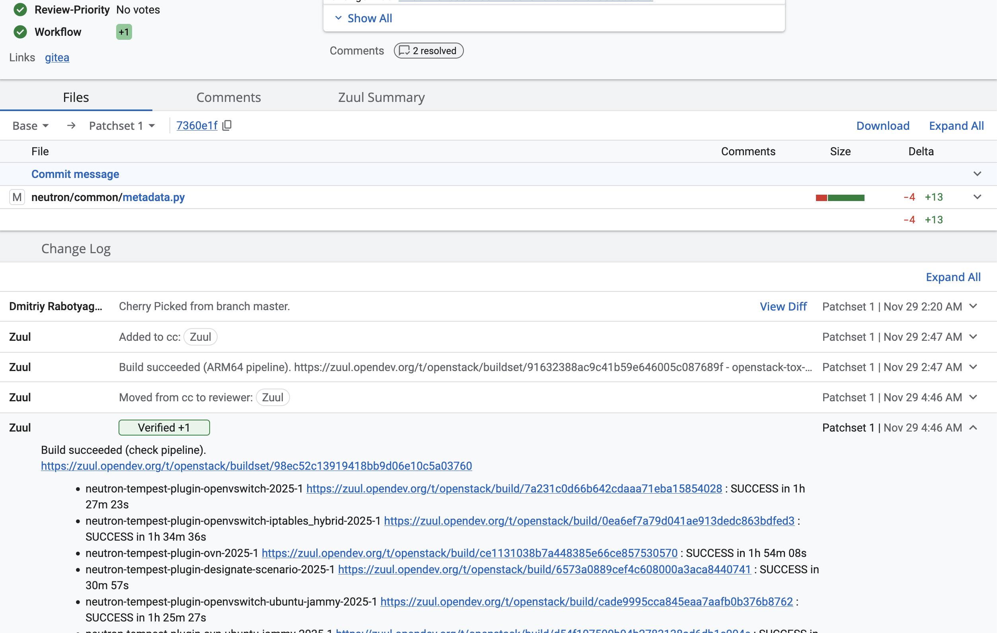Click the Zuul chip in Moved from cc

pyautogui.click(x=273, y=397)
